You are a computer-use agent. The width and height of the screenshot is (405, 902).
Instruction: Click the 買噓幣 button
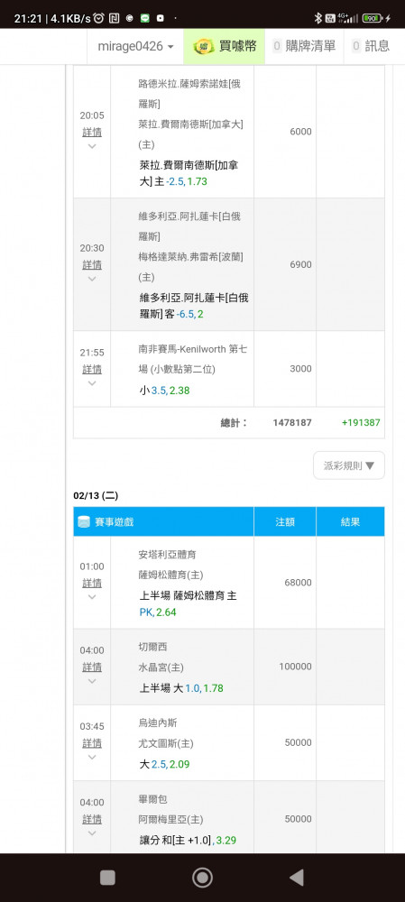(x=225, y=47)
